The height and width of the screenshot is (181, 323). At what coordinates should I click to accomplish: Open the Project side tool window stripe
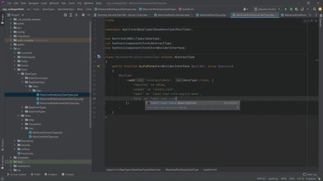(x=2, y=19)
